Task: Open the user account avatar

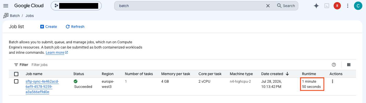Action: click(358, 6)
